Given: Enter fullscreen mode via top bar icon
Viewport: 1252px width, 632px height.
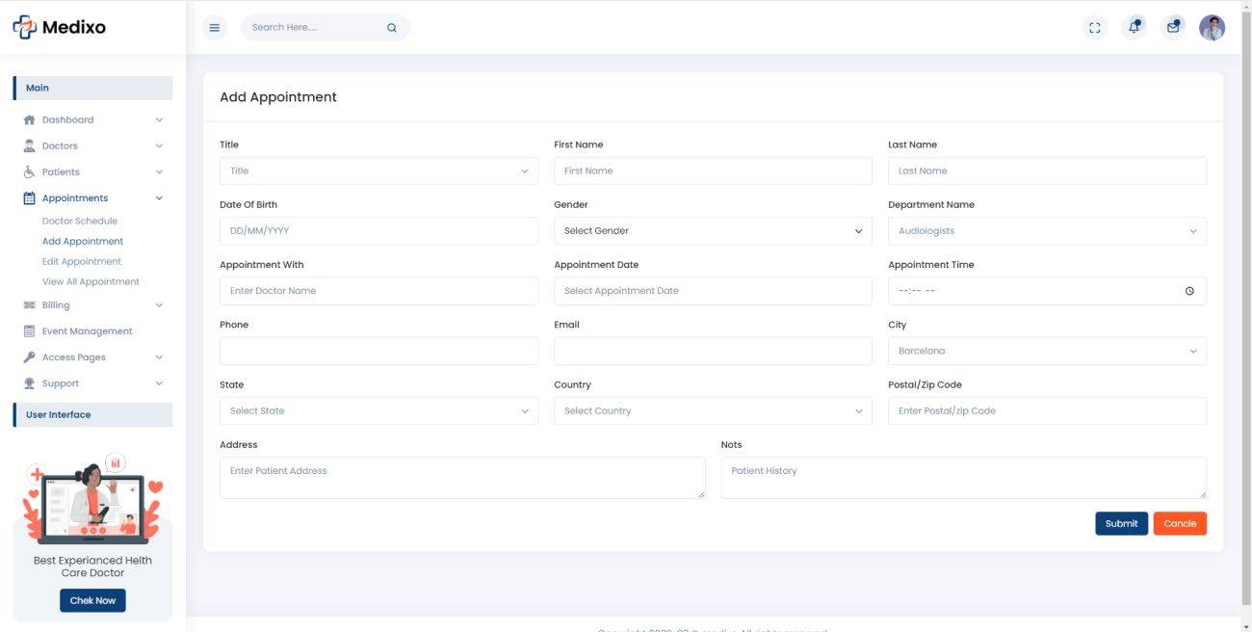Looking at the screenshot, I should click(1094, 28).
